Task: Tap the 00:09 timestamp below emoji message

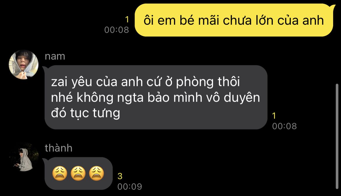Action: point(130,187)
